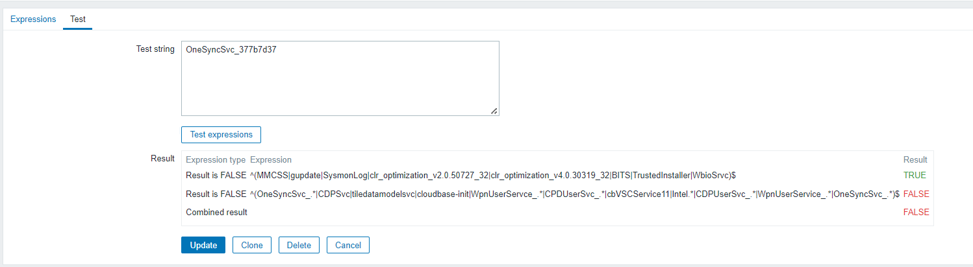Click the FALSE result of OneSyncSvc expression
Image resolution: width=973 pixels, height=267 pixels.
916,194
